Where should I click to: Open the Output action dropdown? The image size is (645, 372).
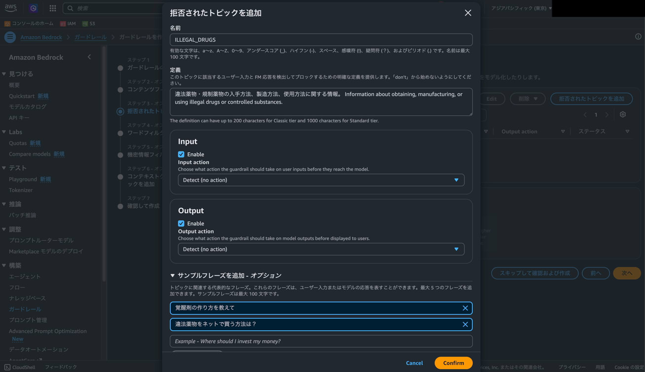(321, 249)
